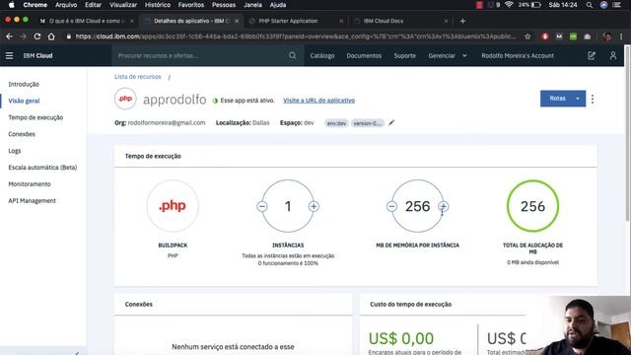Open Chrome home page button
Viewport: 631px width, 355px height.
(51, 36)
